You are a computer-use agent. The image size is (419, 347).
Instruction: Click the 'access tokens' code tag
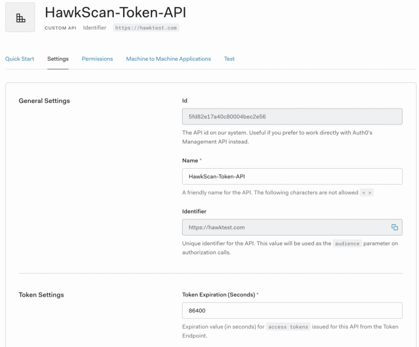[x=288, y=327]
